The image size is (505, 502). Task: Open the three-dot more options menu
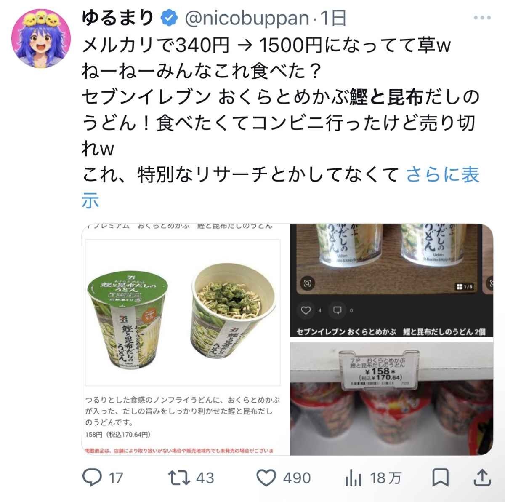tap(482, 18)
